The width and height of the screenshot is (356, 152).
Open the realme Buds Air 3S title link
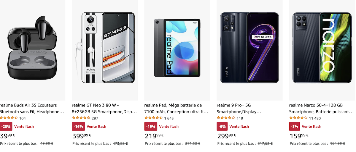(31, 109)
